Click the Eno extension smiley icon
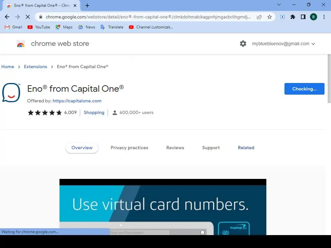The image size is (331, 248). coord(11,92)
